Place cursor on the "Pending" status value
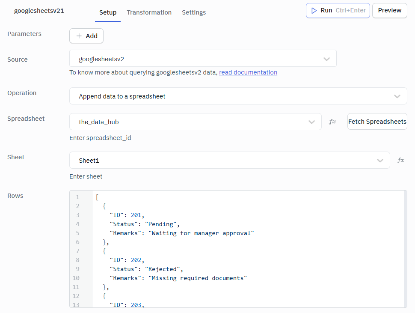415x313 pixels. 162,224
